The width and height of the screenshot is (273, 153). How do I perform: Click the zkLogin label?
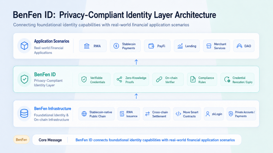[x=217, y=114]
